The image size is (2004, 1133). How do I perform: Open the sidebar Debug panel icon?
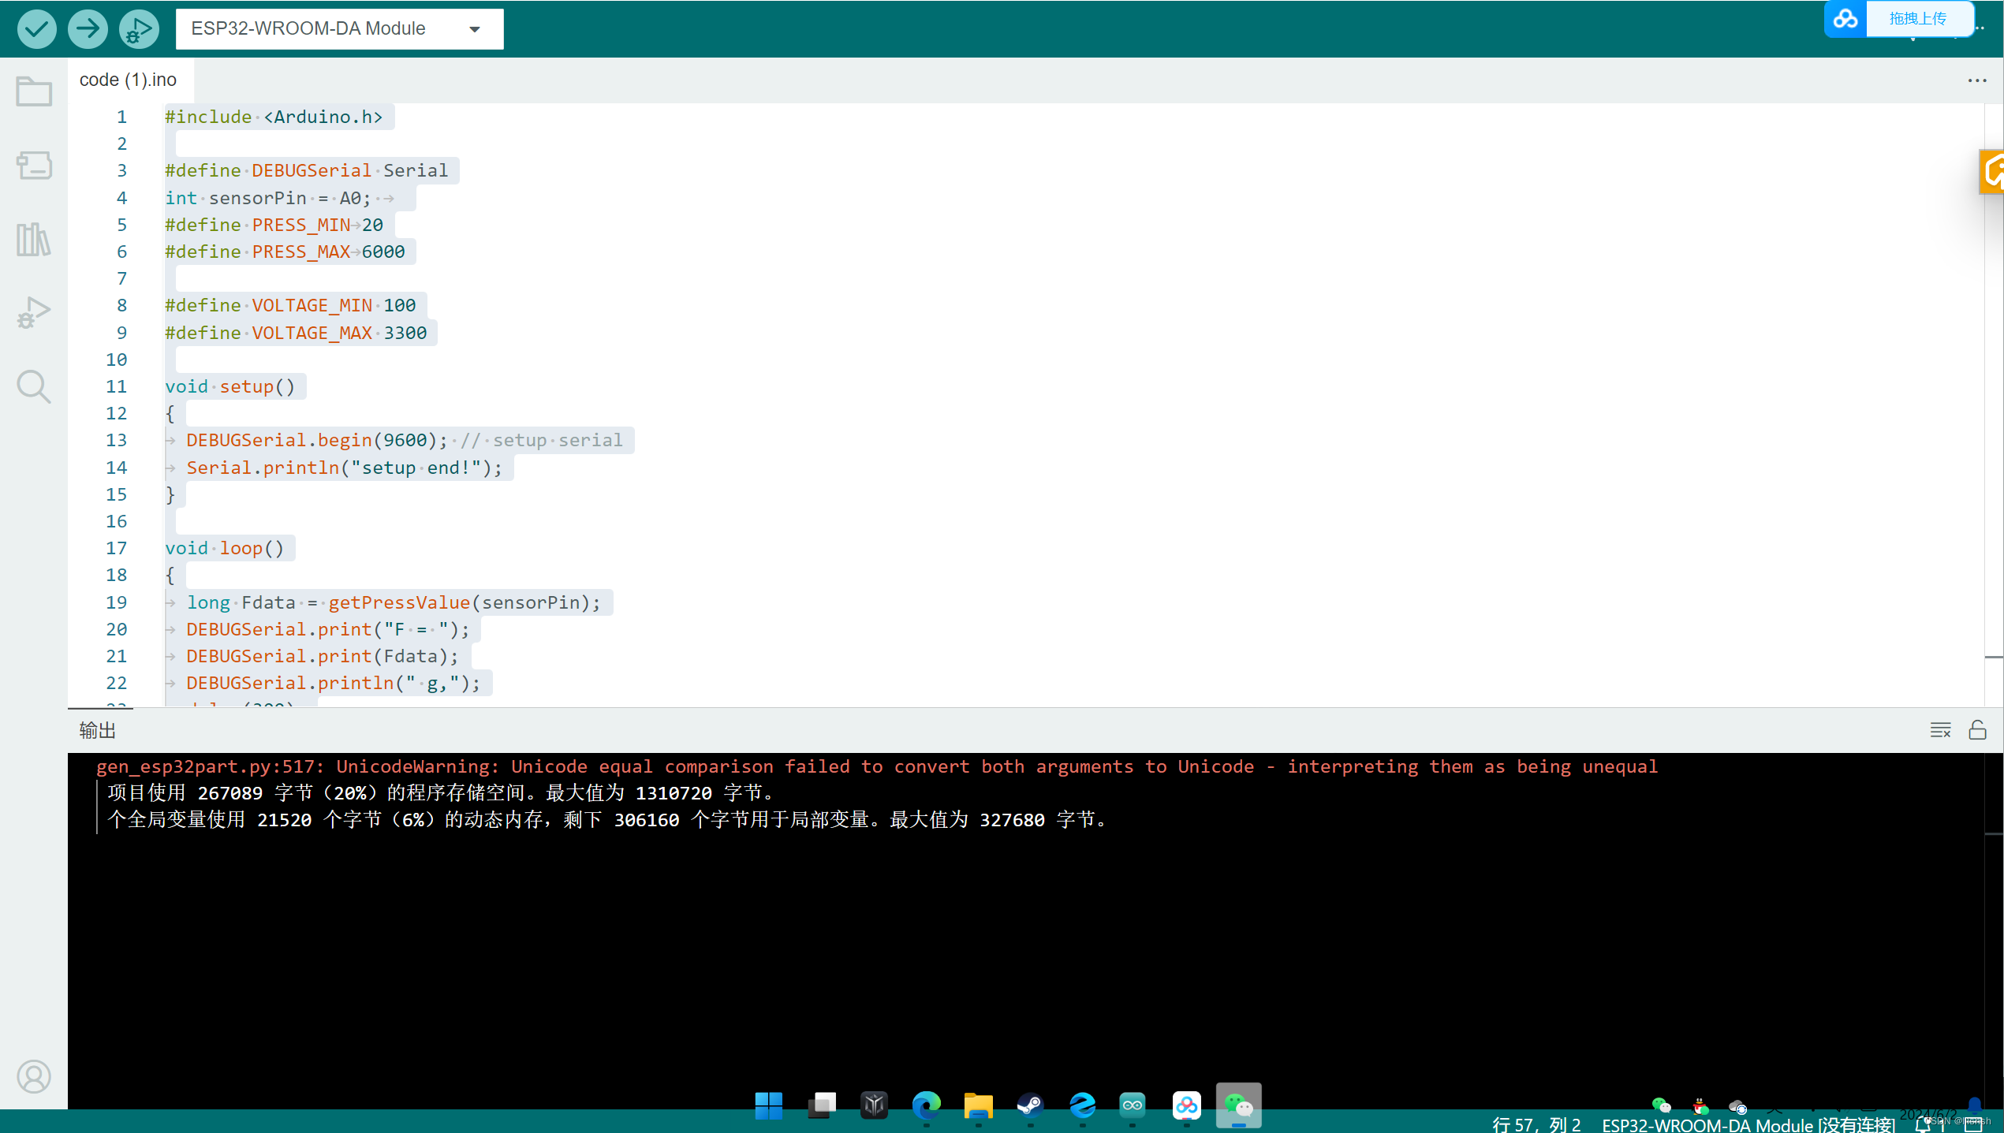(x=34, y=312)
